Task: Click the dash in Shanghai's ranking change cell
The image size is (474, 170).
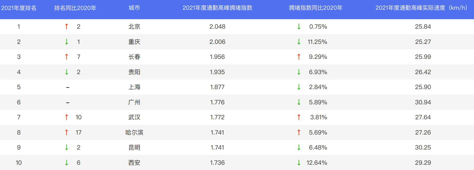Action: click(x=68, y=87)
